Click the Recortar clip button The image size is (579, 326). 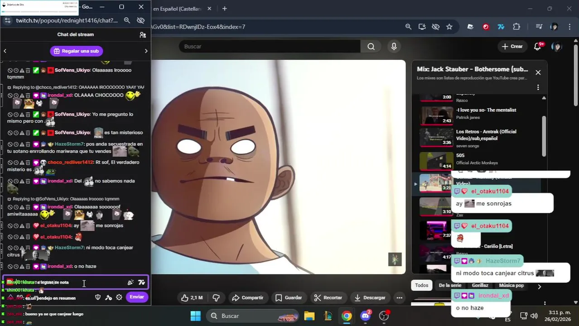328,298
